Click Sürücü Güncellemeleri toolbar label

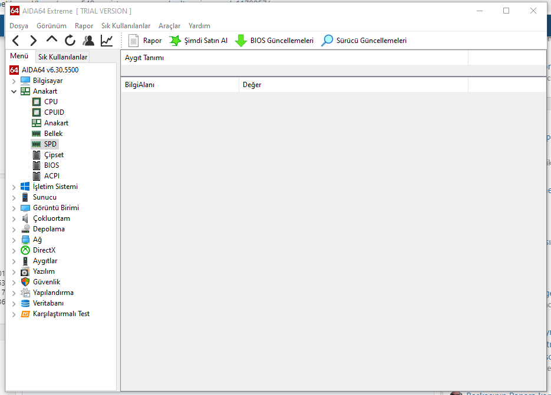371,41
